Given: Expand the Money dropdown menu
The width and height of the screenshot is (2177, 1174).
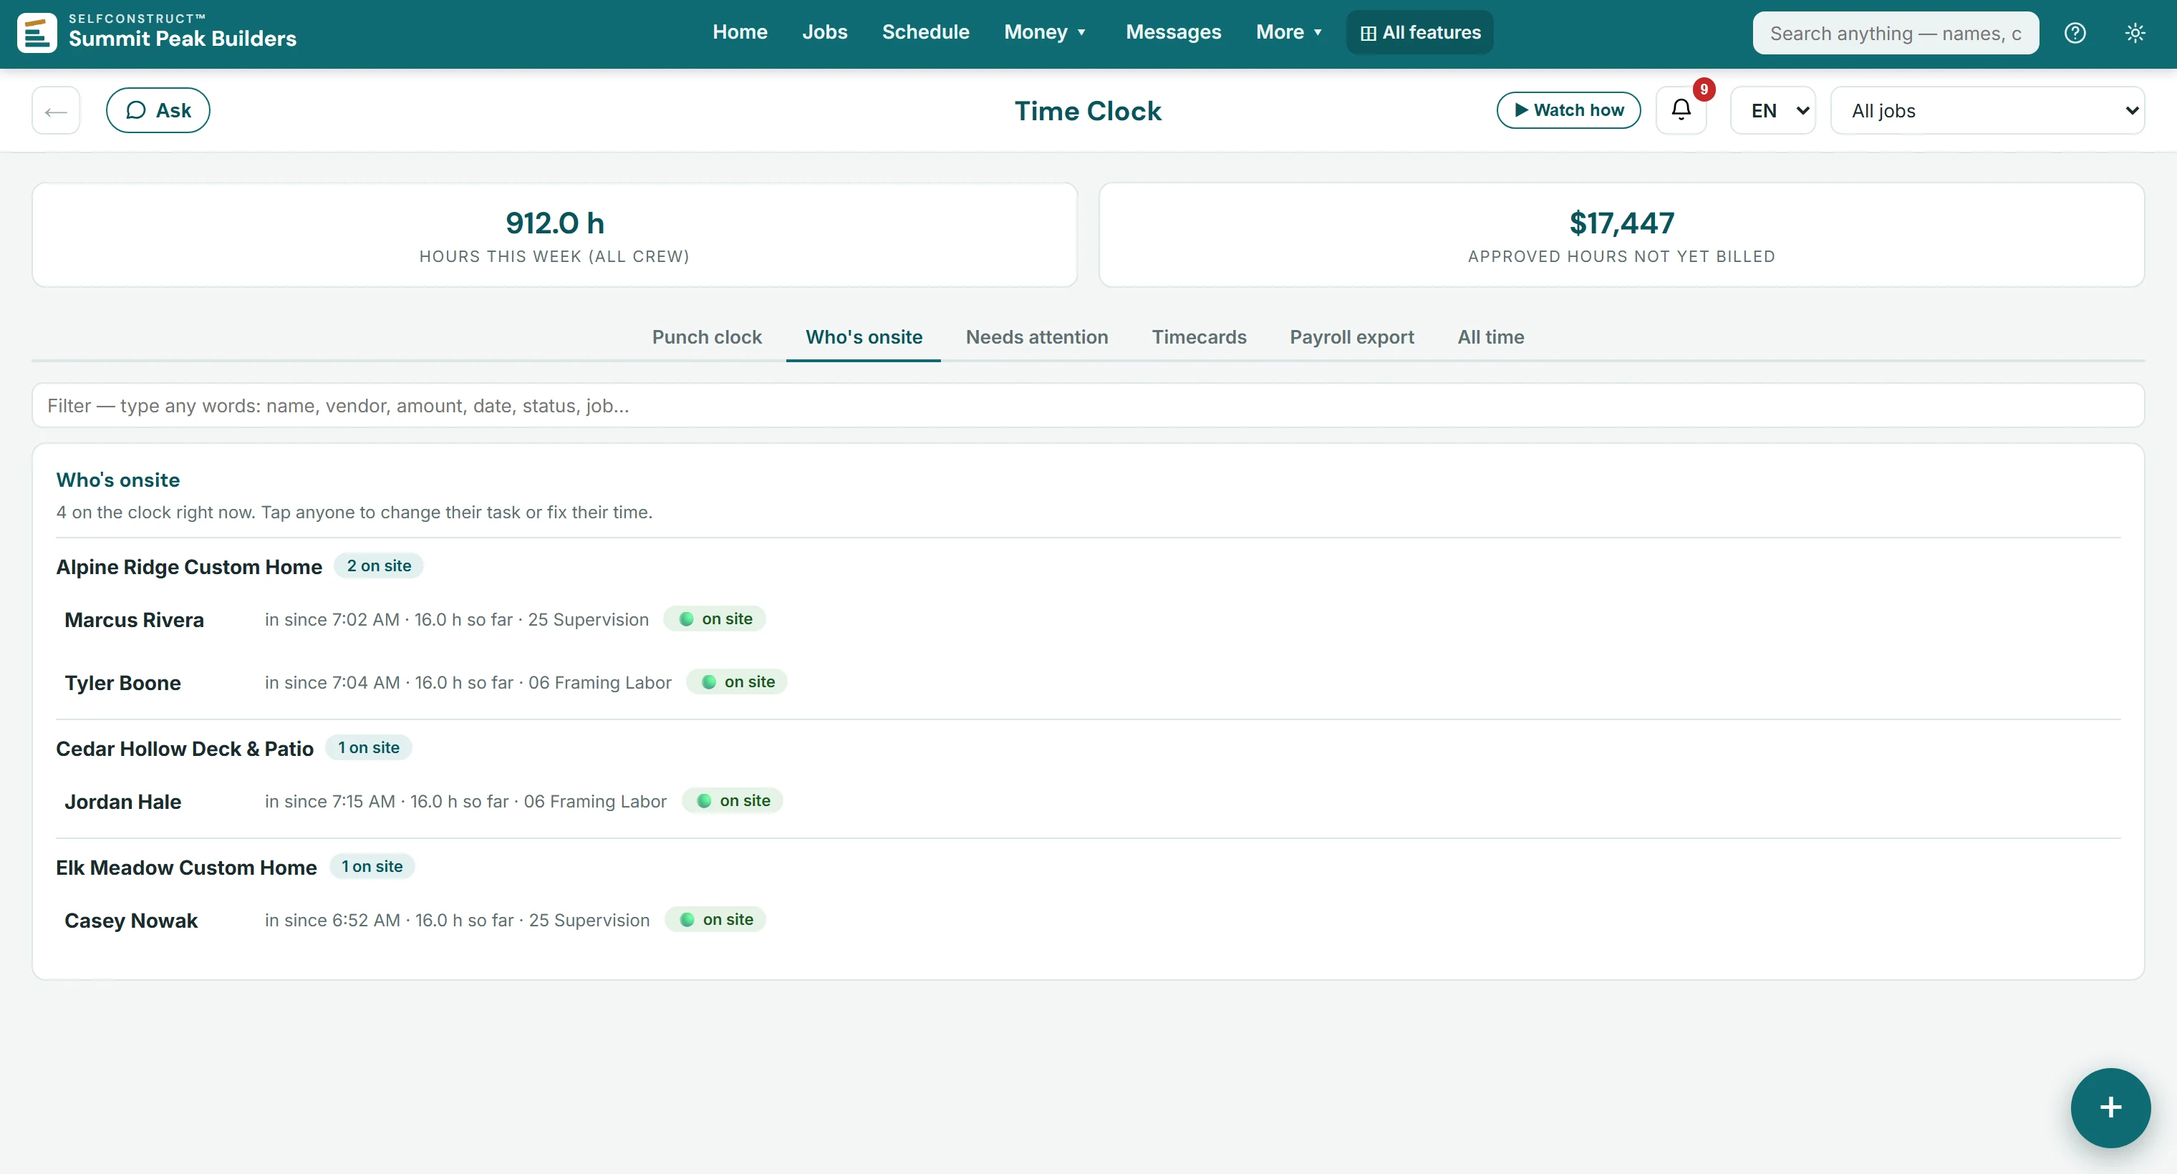Looking at the screenshot, I should 1045,32.
